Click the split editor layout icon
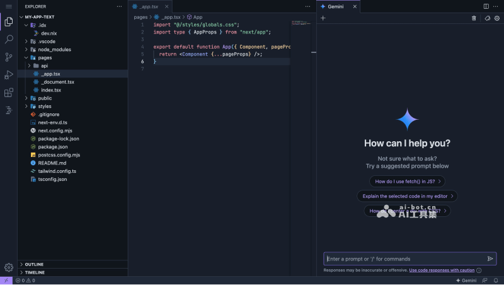Image resolution: width=504 pixels, height=285 pixels. [486, 6]
